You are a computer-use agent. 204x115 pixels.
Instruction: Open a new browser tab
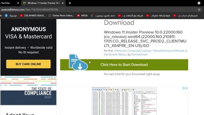[x=70, y=3]
